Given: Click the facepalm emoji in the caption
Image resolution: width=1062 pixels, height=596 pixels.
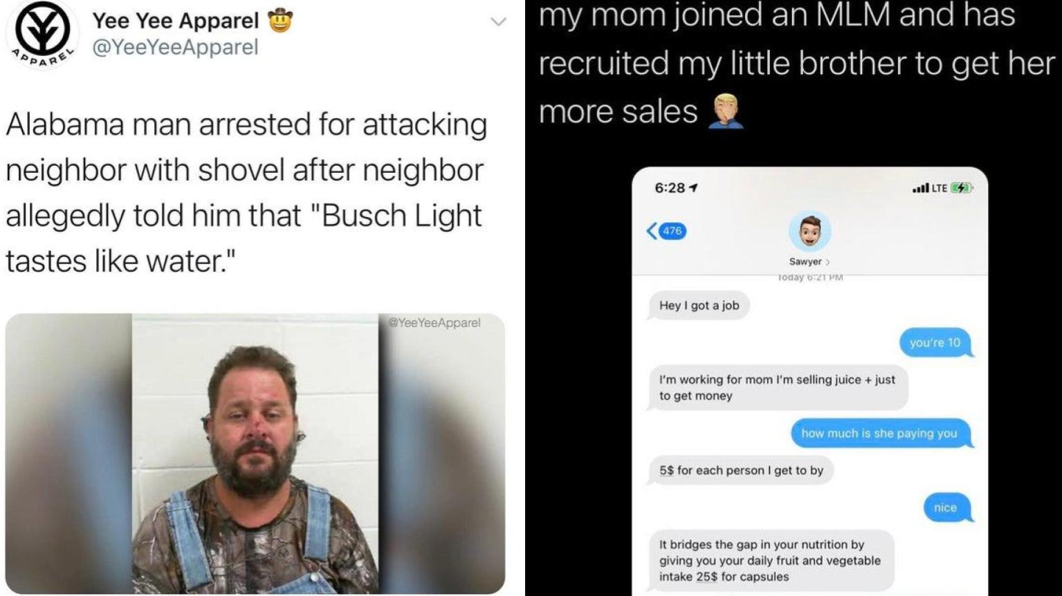Looking at the screenshot, I should tap(725, 111).
